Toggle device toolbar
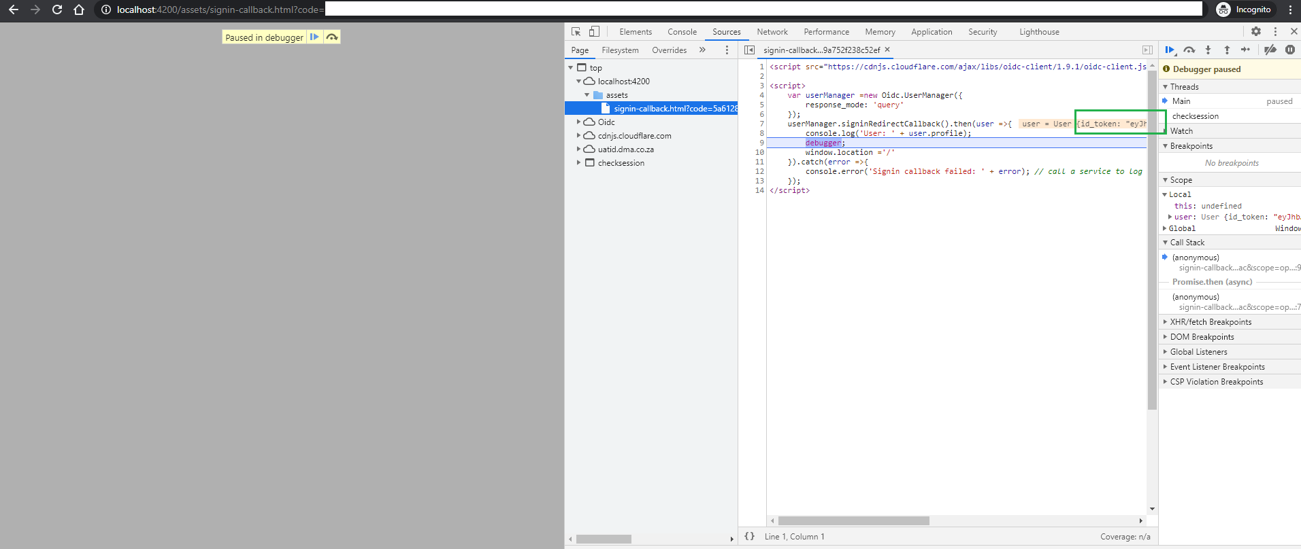The height and width of the screenshot is (549, 1301). [594, 31]
